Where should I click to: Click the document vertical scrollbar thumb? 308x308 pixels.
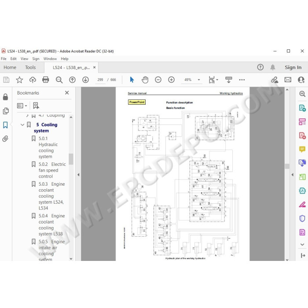[287, 166]
